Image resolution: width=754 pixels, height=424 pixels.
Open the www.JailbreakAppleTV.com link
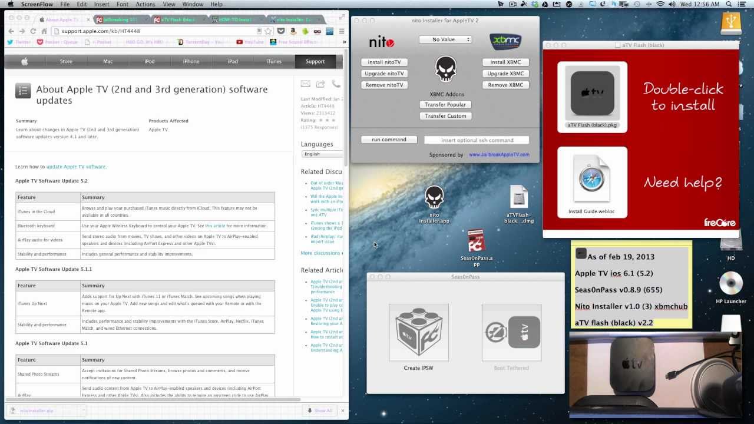[499, 155]
